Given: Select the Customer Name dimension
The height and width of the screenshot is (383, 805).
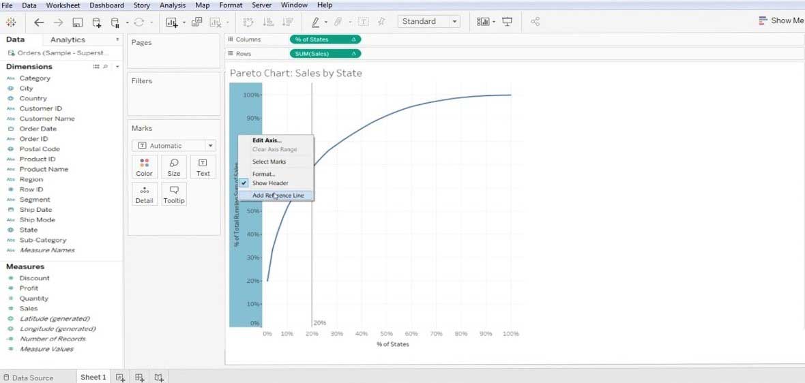Looking at the screenshot, I should tap(47, 119).
